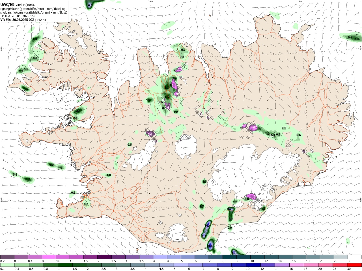Image resolution: width=362 pixels, height=271 pixels.
Task: Click the '30' label of the lower legend row
Action: pyautogui.click(x=349, y=269)
